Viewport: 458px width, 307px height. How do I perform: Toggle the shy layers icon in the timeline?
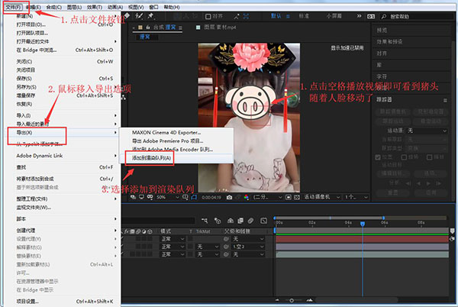coord(231,221)
